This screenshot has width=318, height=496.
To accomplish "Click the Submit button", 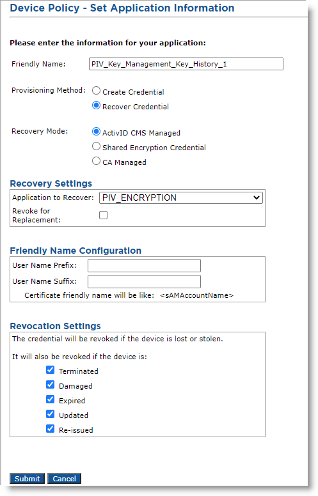I will (x=28, y=479).
